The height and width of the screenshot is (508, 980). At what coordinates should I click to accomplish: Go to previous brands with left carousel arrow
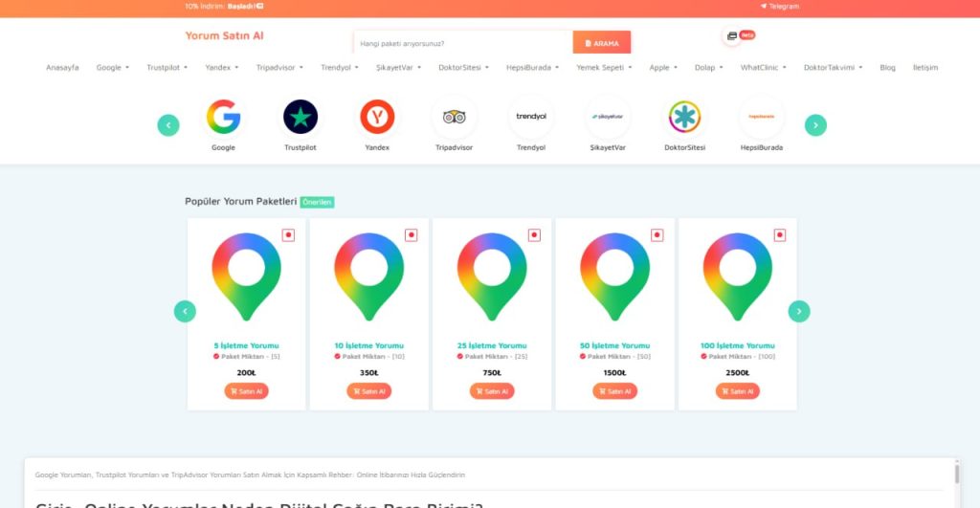(168, 125)
